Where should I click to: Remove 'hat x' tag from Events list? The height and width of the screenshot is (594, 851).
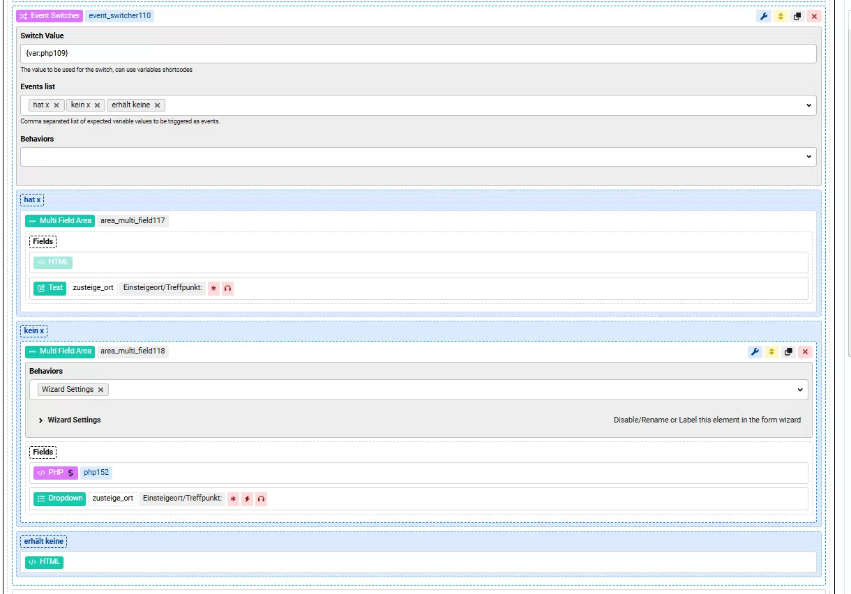click(x=57, y=105)
